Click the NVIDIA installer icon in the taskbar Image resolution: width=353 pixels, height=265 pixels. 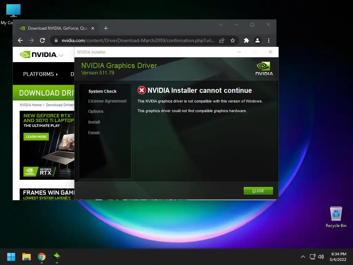(x=57, y=256)
